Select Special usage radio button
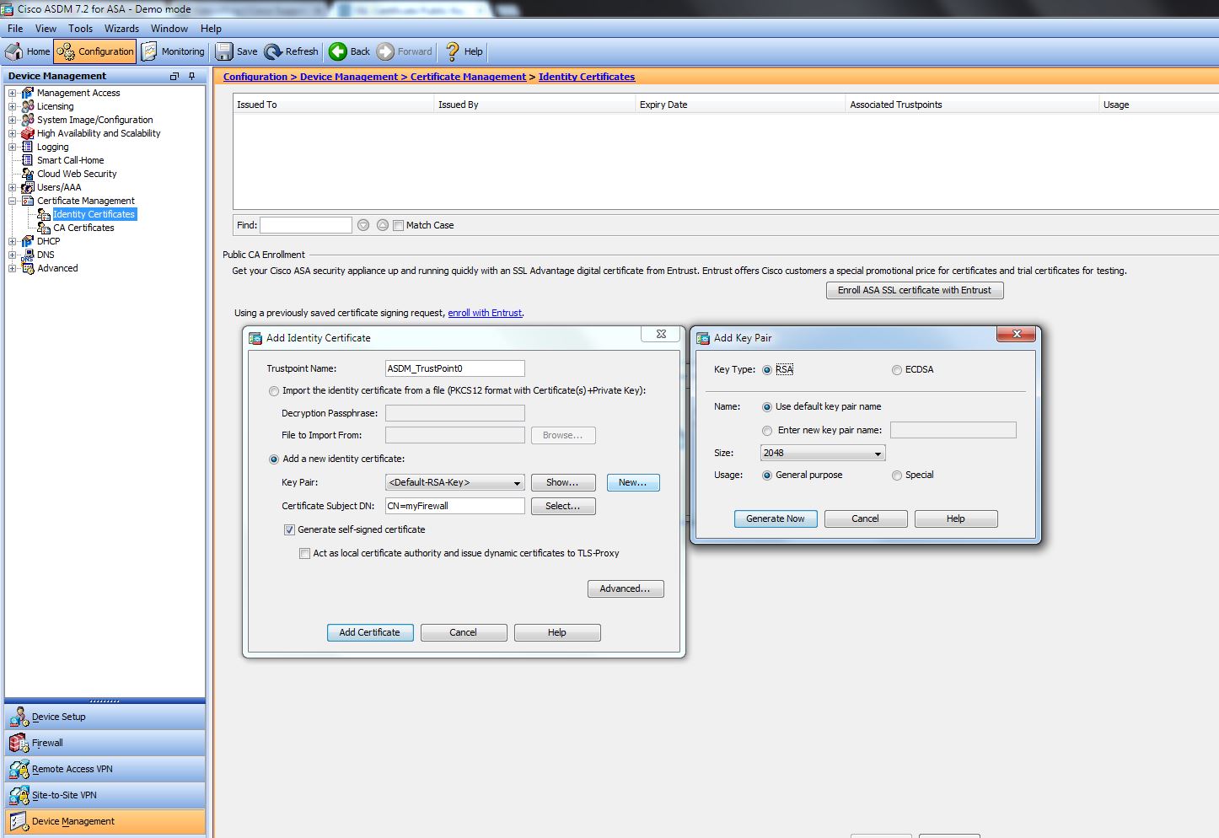1219x838 pixels. pos(897,475)
